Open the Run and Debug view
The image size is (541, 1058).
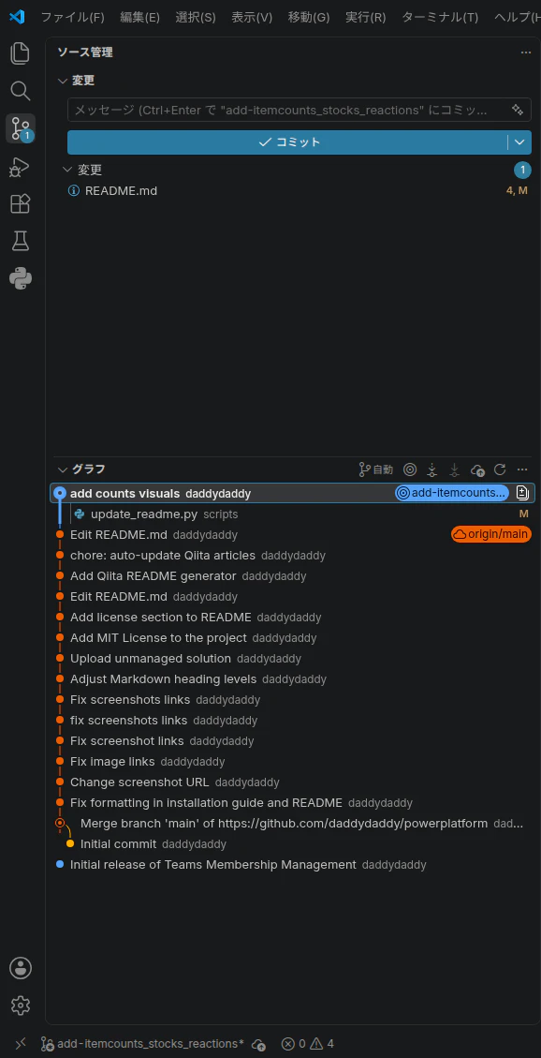pos(21,166)
